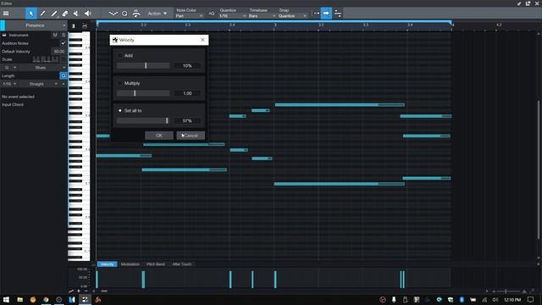Select the Mute tool
This screenshot has height=305, width=542.
tap(76, 14)
